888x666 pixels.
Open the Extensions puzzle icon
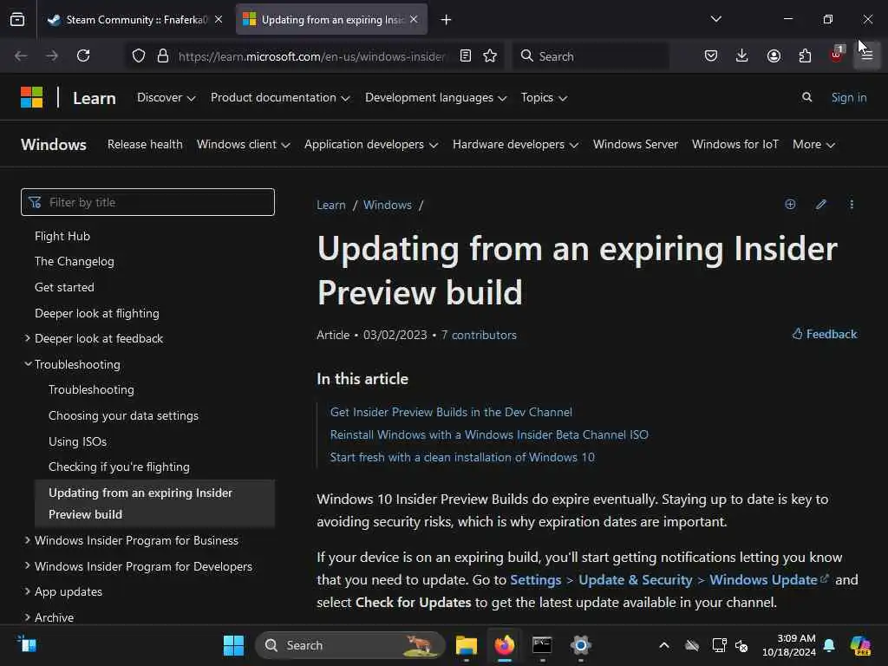click(805, 55)
